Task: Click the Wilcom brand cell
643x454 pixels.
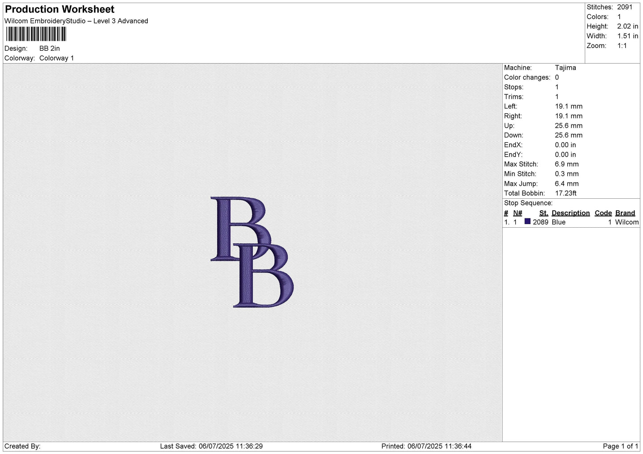Action: (x=627, y=222)
